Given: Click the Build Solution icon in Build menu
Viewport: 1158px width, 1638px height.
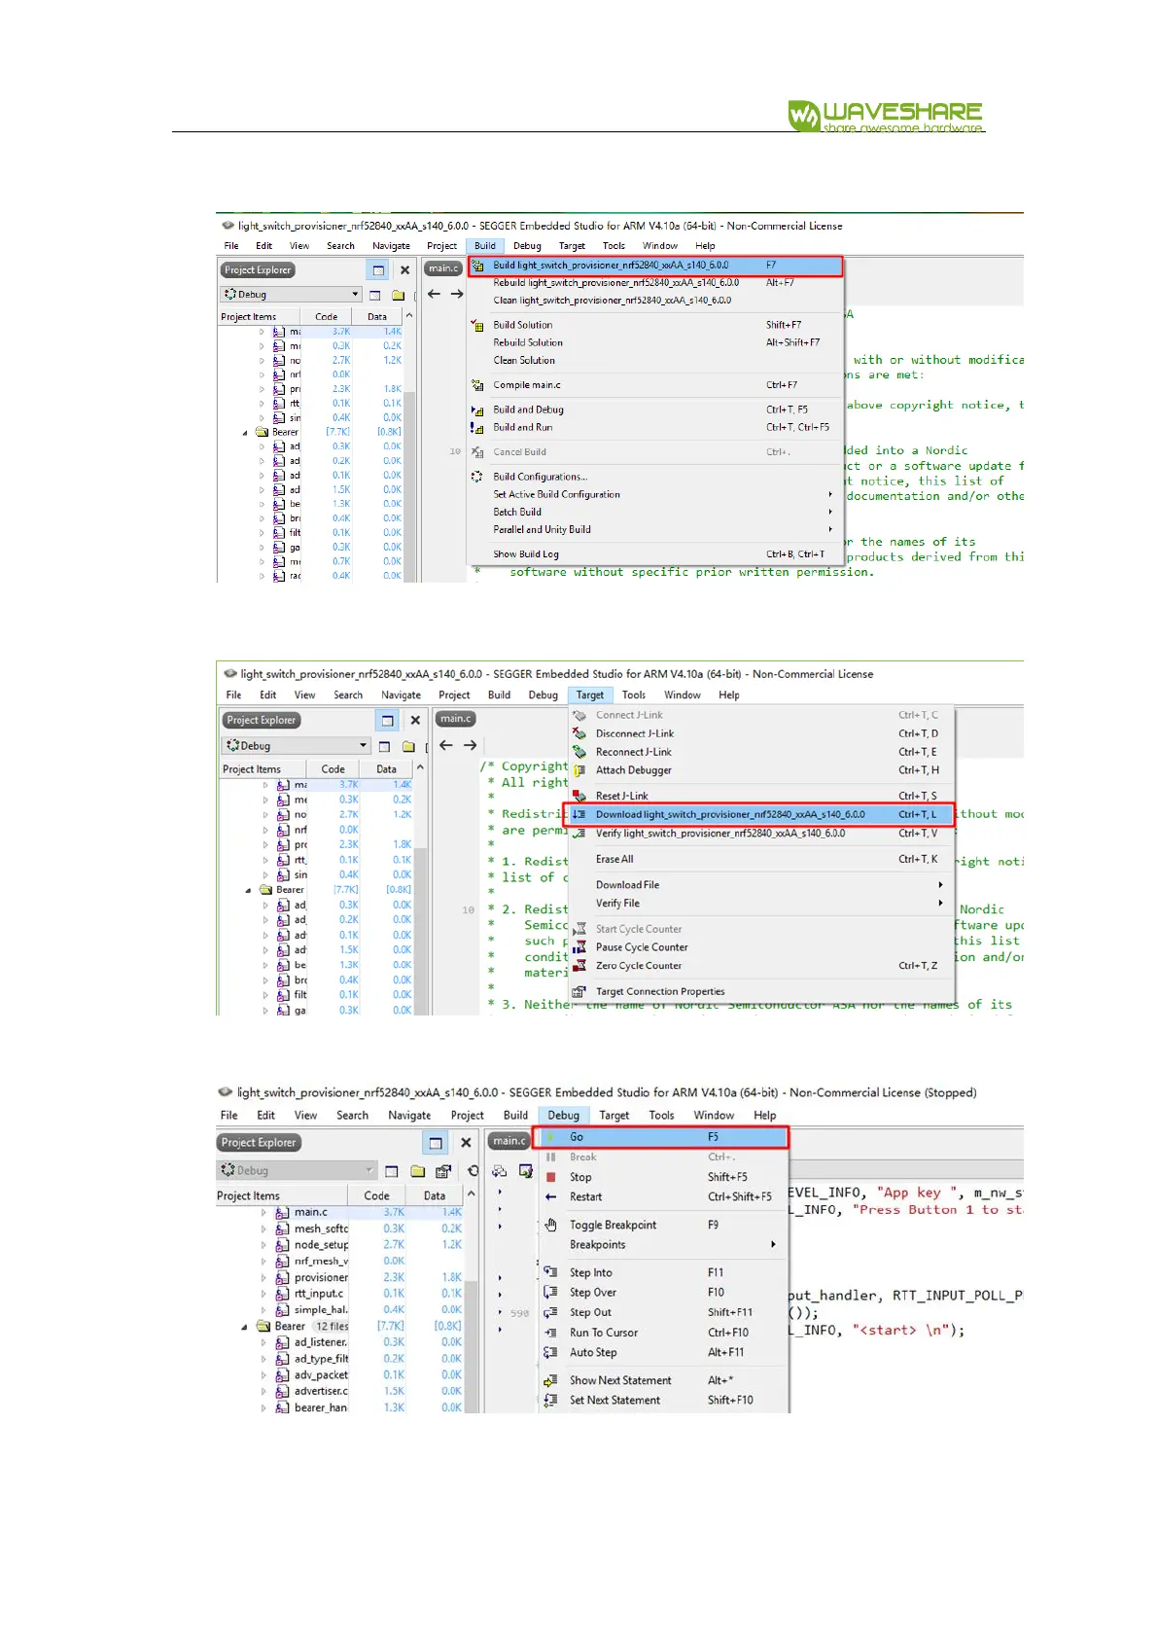Looking at the screenshot, I should tap(477, 326).
